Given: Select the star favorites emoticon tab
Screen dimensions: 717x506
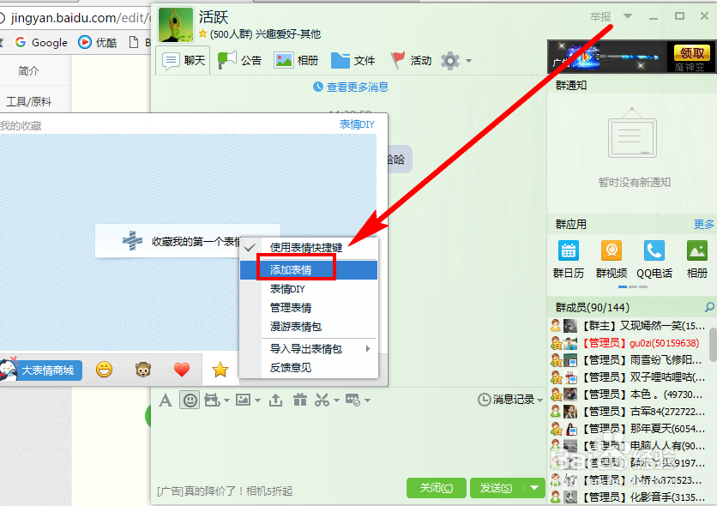Looking at the screenshot, I should 220,370.
